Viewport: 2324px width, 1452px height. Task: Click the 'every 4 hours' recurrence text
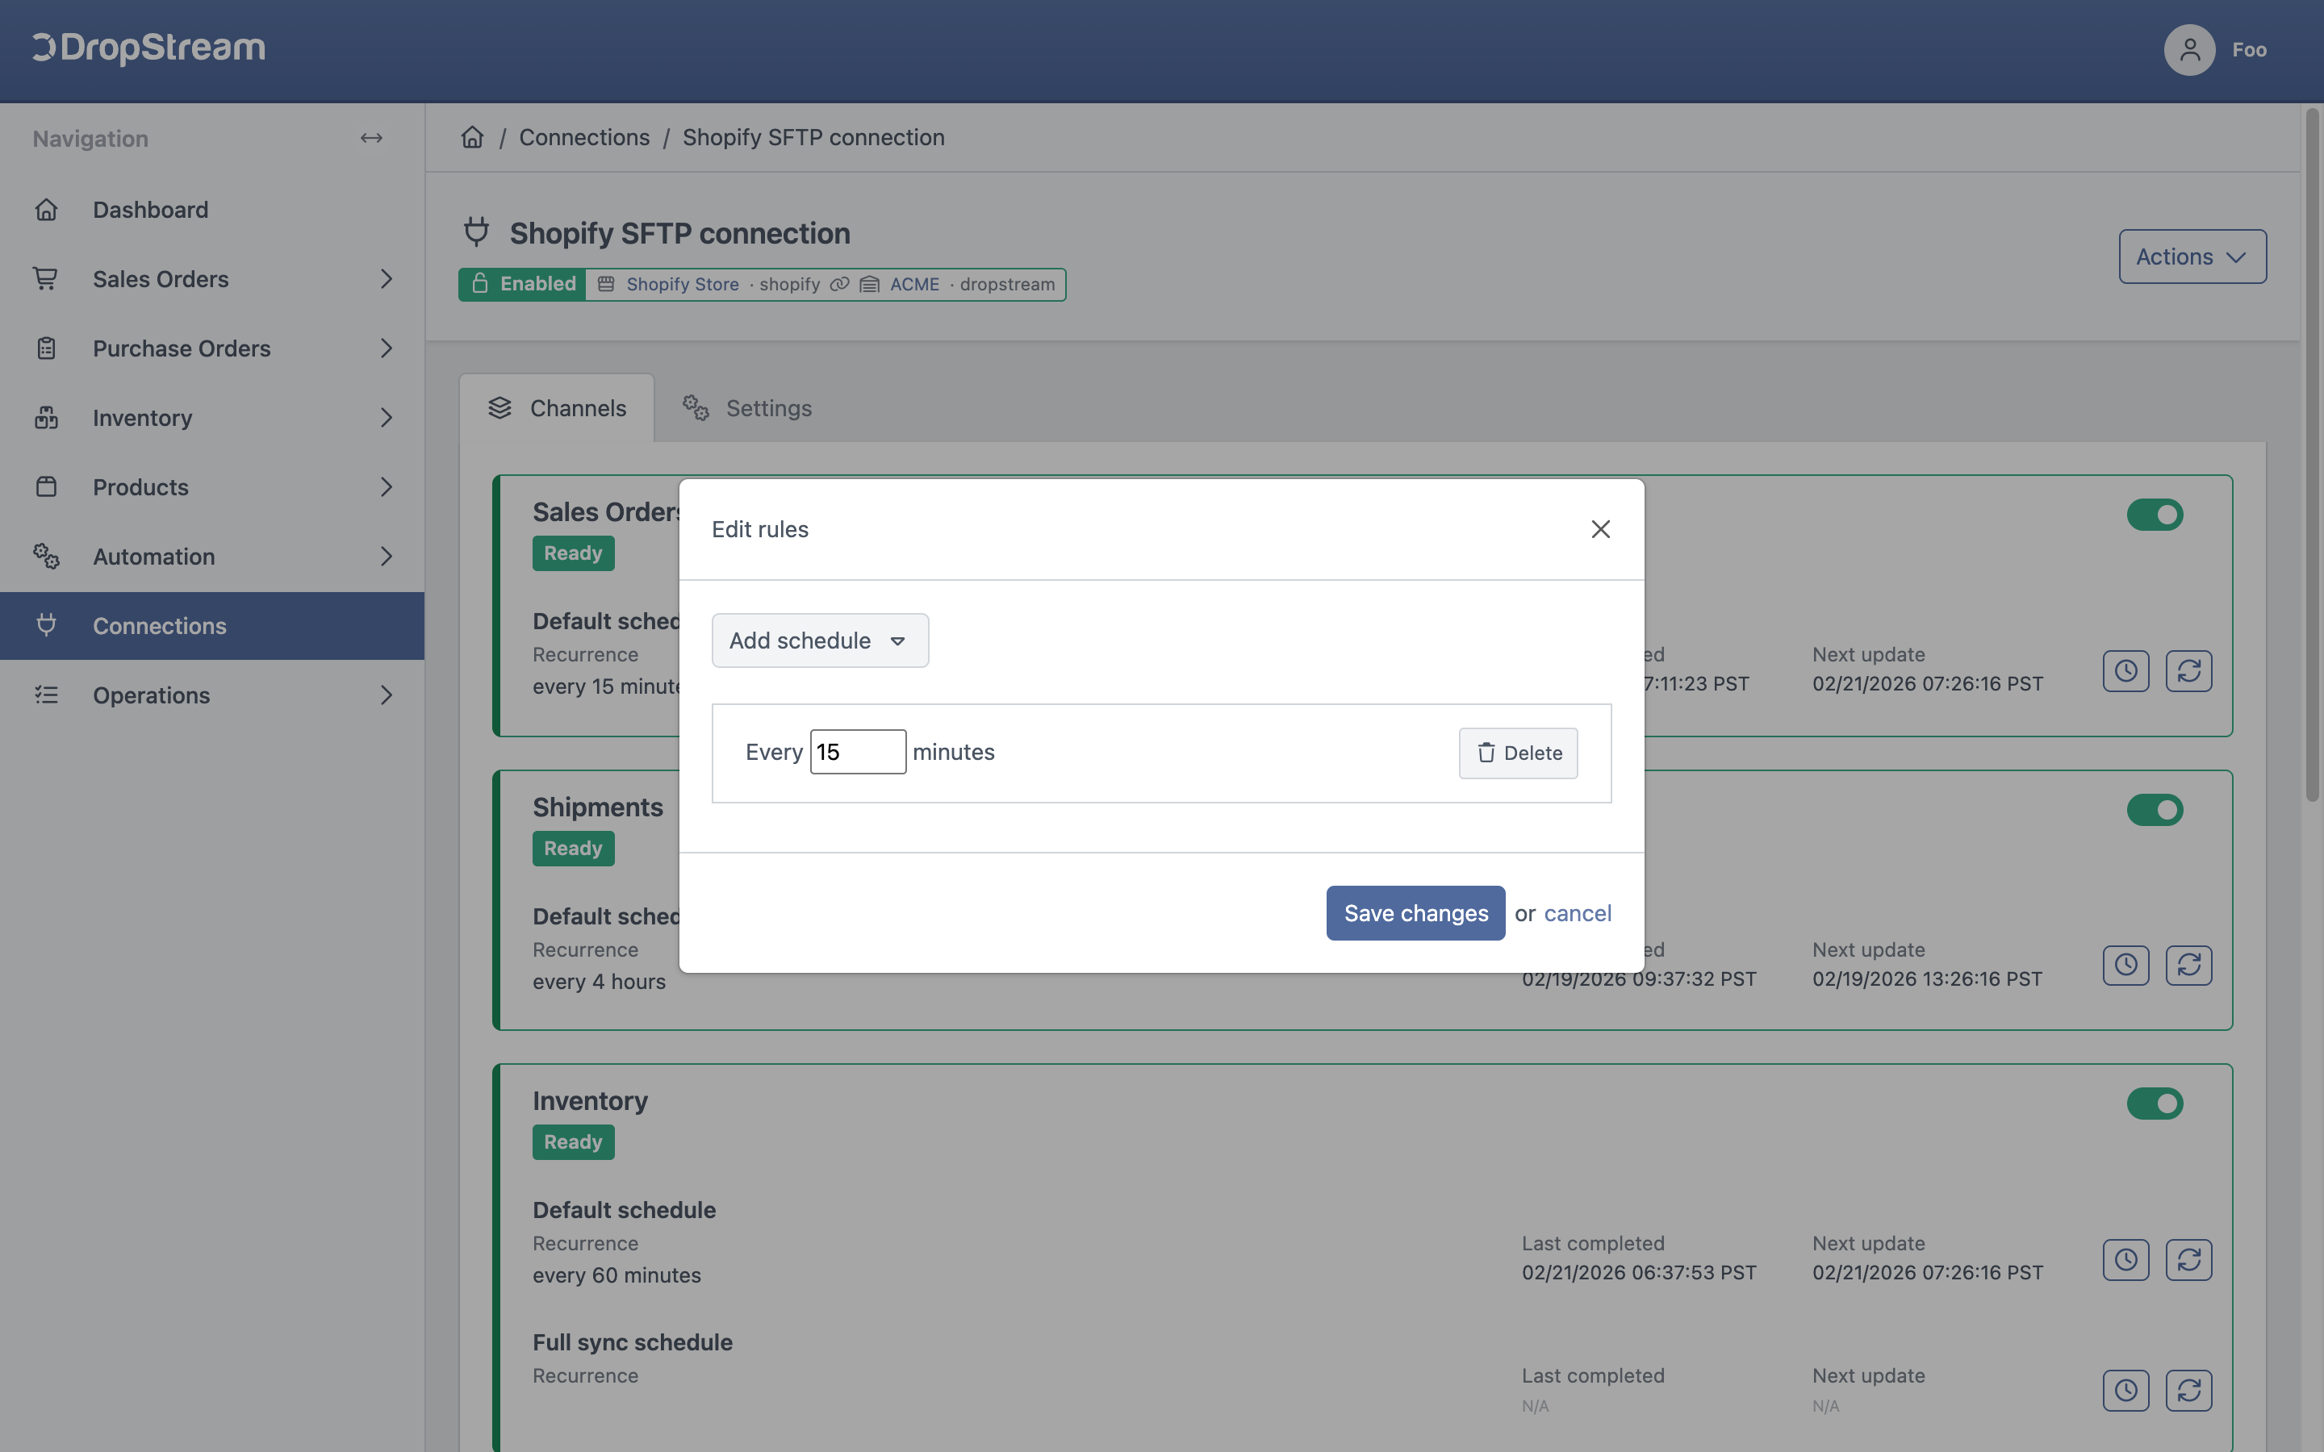coord(600,982)
